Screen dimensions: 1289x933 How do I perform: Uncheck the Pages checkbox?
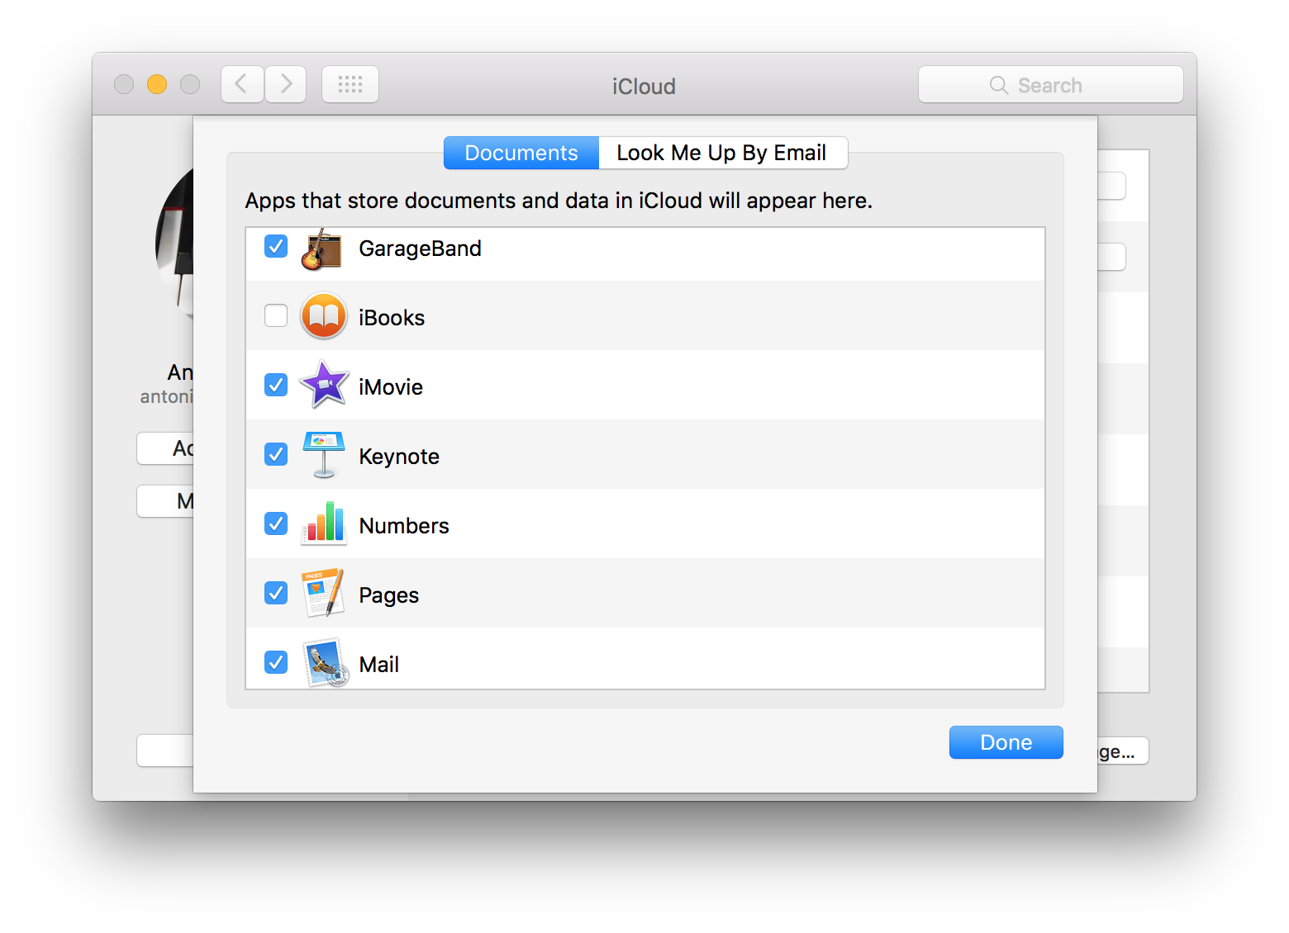(276, 593)
